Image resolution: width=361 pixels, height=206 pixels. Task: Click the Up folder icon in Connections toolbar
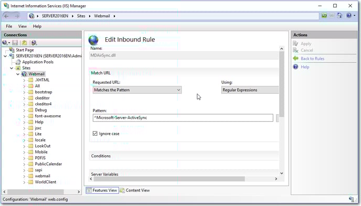(x=24, y=42)
